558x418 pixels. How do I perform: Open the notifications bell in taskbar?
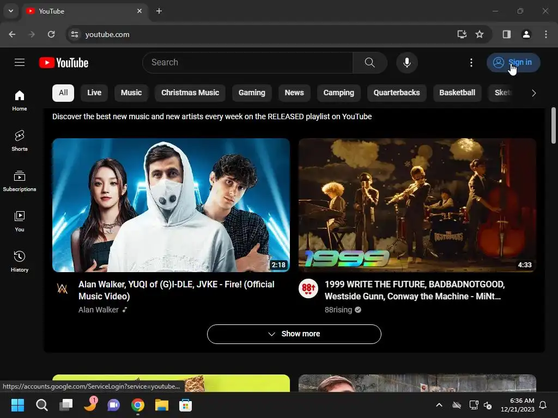pyautogui.click(x=543, y=405)
